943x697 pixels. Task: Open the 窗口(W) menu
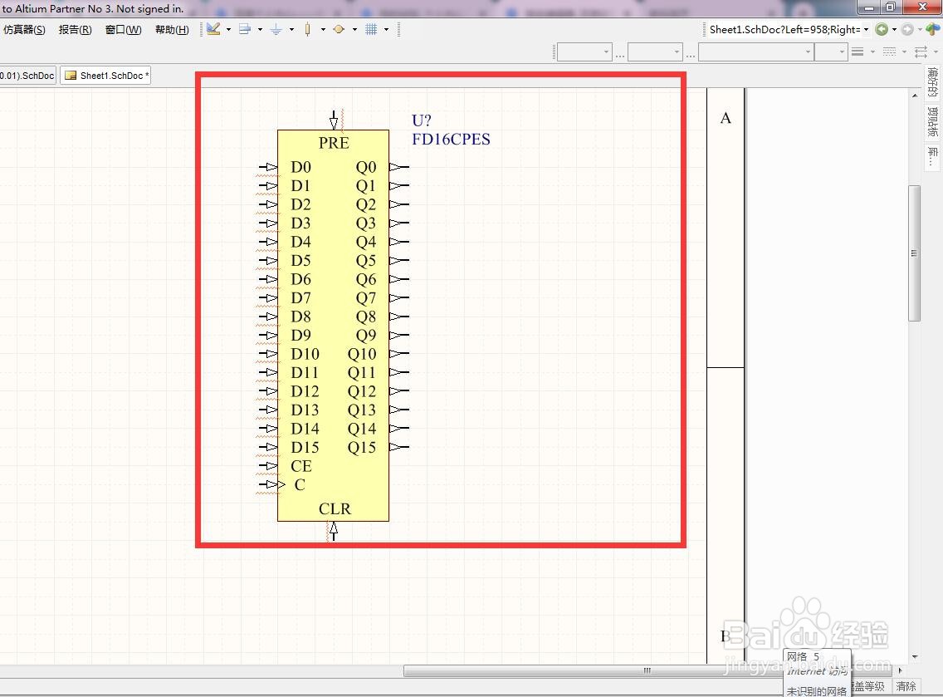click(124, 30)
